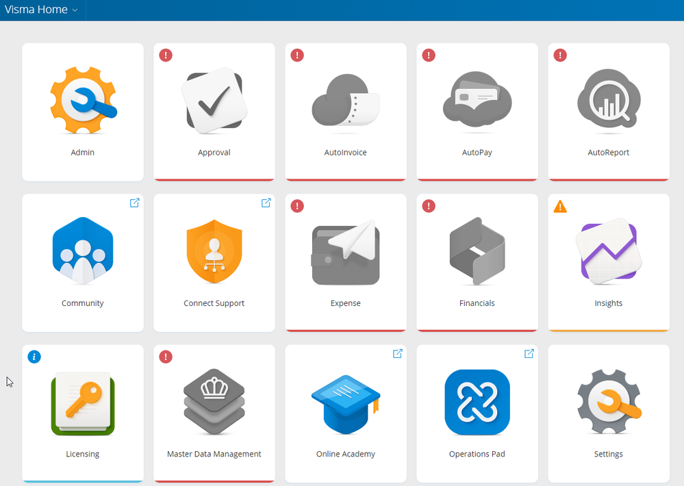Click the Licensing label
684x486 pixels.
(83, 454)
